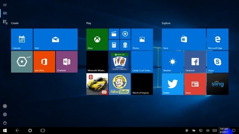The width and height of the screenshot is (239, 134).
Task: Open the touch keyboard icon
Action: click(215, 131)
